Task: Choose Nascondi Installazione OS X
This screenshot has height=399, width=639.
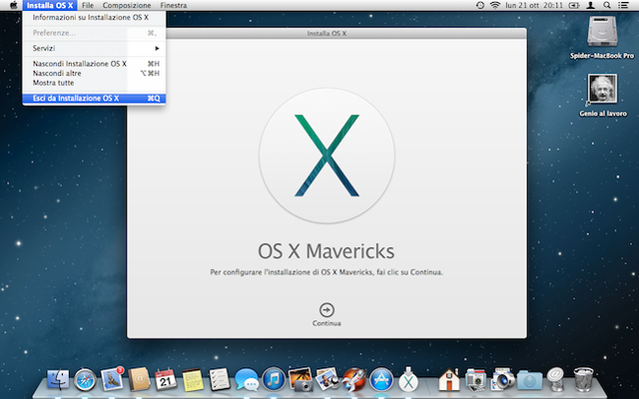Action: pos(94,64)
